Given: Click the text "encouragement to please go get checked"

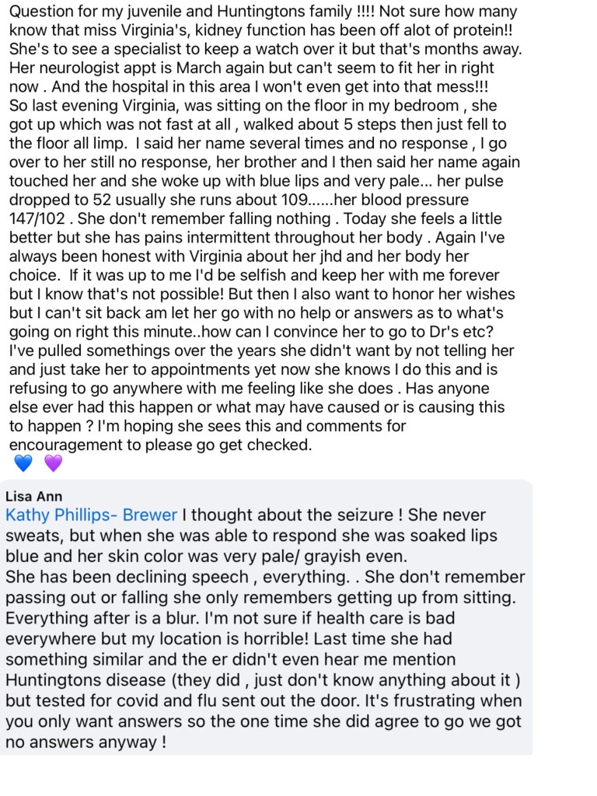Looking at the screenshot, I should [x=160, y=445].
